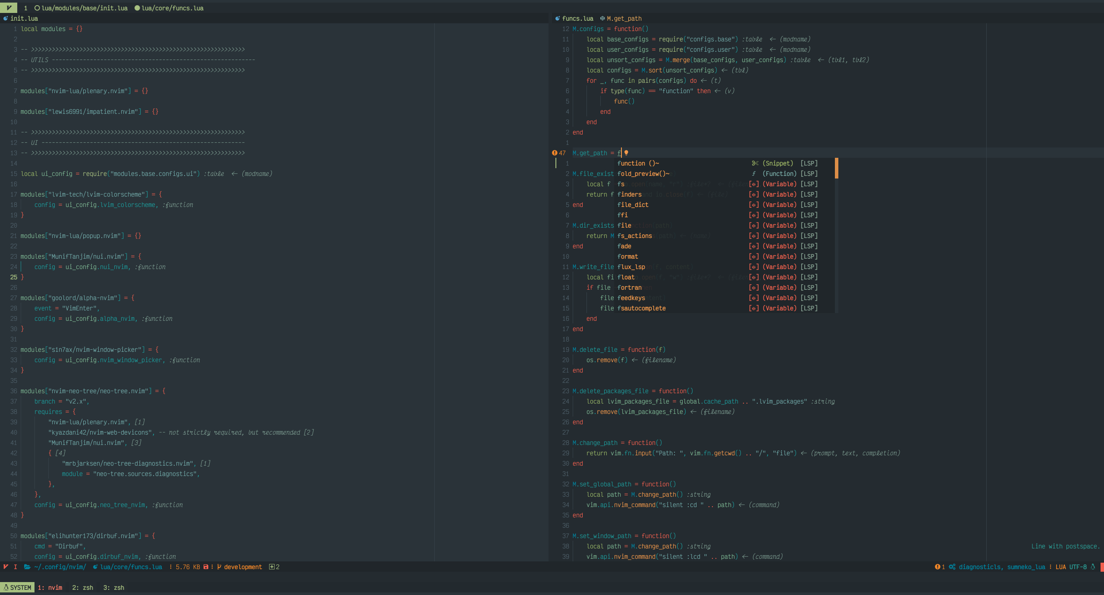Click the funcs.lua winbar filename
The height and width of the screenshot is (595, 1104).
578,19
